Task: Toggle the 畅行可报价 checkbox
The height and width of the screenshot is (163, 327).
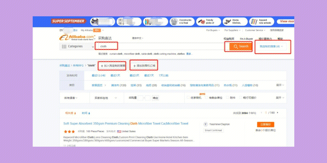Action: 240,97
